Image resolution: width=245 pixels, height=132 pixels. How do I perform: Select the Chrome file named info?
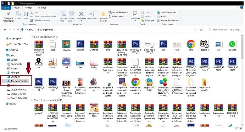[x=191, y=45]
